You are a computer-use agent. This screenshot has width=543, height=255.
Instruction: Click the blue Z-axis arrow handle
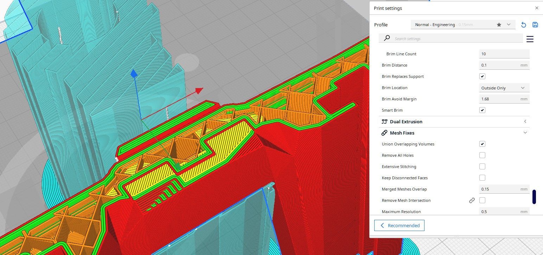[134, 73]
